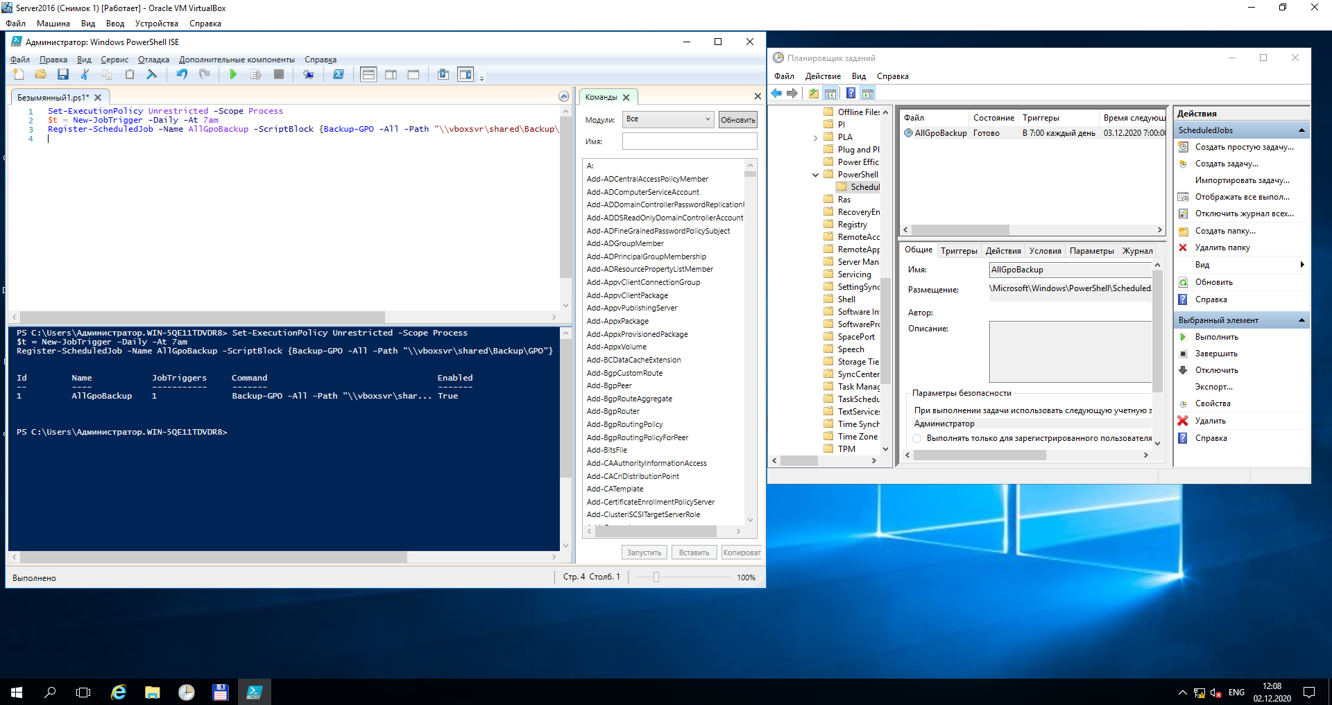Toggle the show script pane top layout
This screenshot has height=705, width=1332.
pos(368,75)
